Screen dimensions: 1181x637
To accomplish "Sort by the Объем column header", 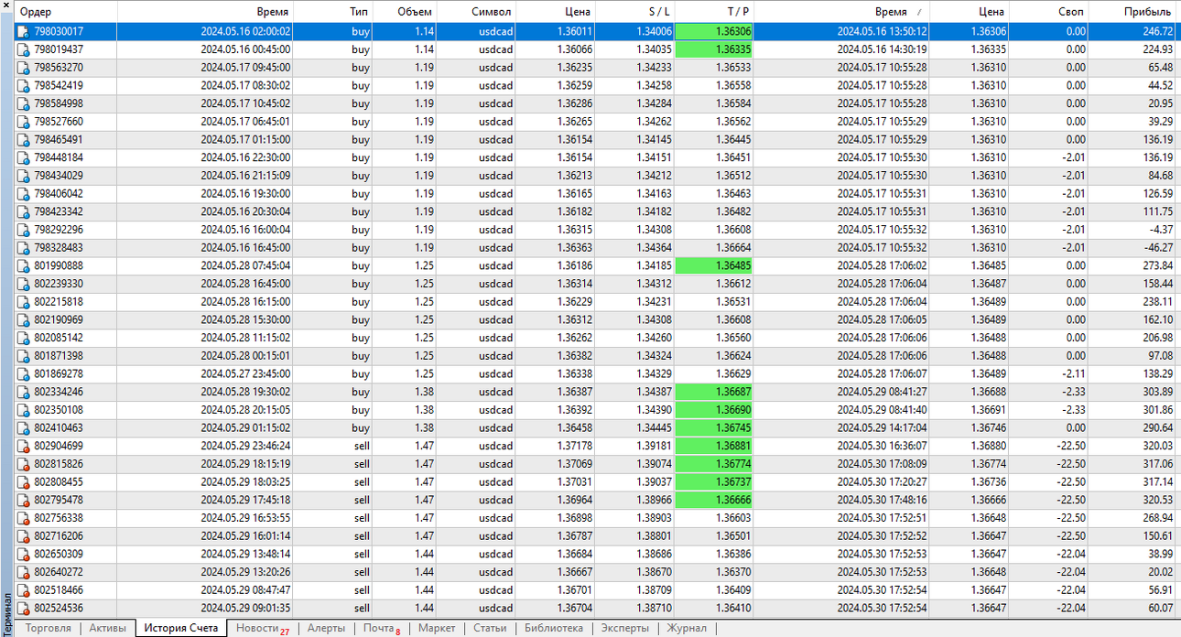I will 406,12.
